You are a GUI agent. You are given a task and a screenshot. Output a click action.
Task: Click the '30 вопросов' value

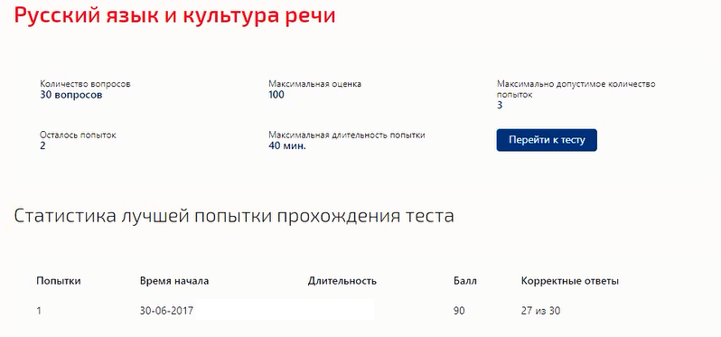[x=71, y=95]
